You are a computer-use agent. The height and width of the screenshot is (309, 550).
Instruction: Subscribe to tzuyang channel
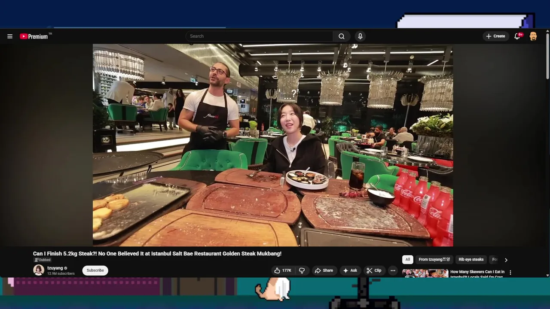(95, 270)
